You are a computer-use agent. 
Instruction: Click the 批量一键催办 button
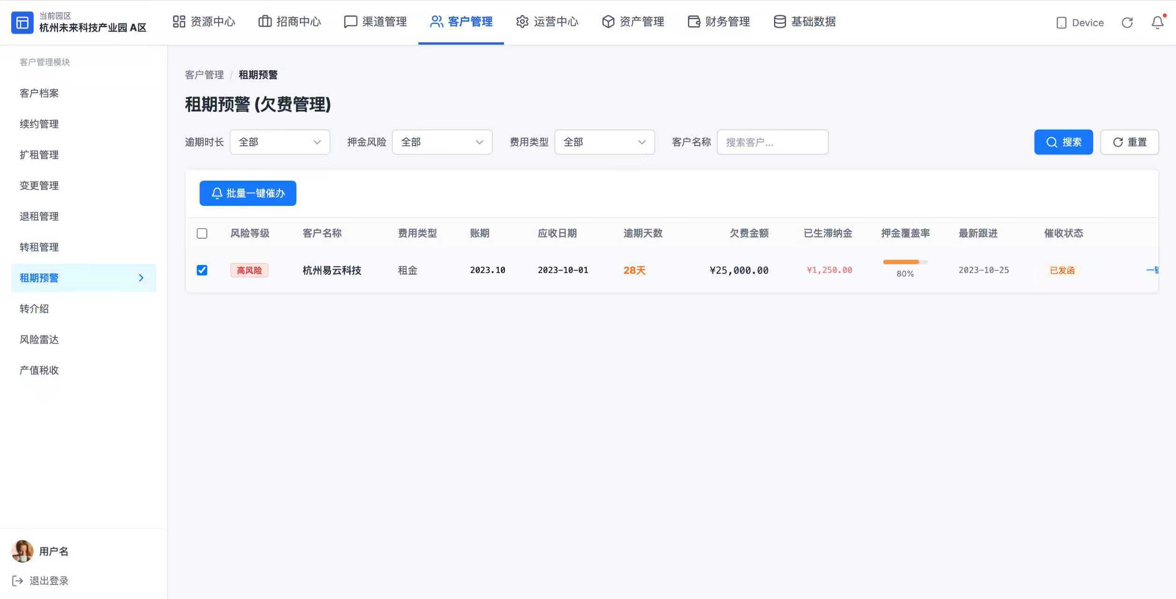pyautogui.click(x=248, y=193)
